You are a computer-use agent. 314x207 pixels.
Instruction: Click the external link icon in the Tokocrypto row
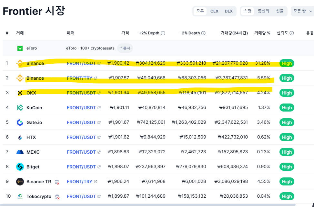click(x=99, y=196)
